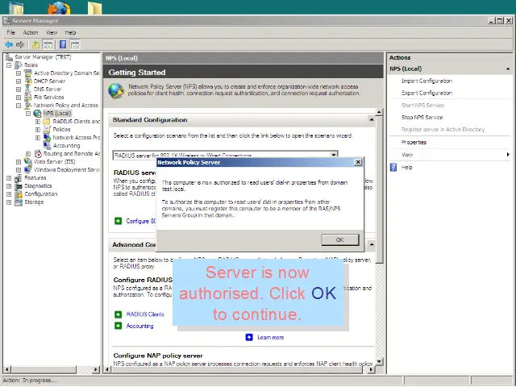Click the tree pane horizontal scrollbar right arrow
This screenshot has width=516, height=387.
[x=96, y=369]
